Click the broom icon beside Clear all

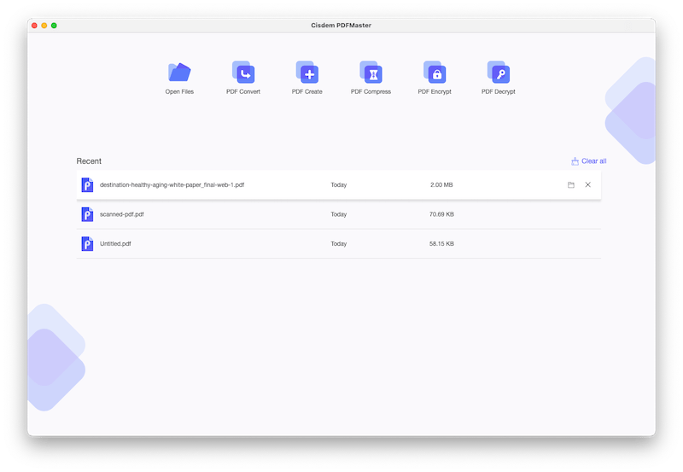click(575, 161)
